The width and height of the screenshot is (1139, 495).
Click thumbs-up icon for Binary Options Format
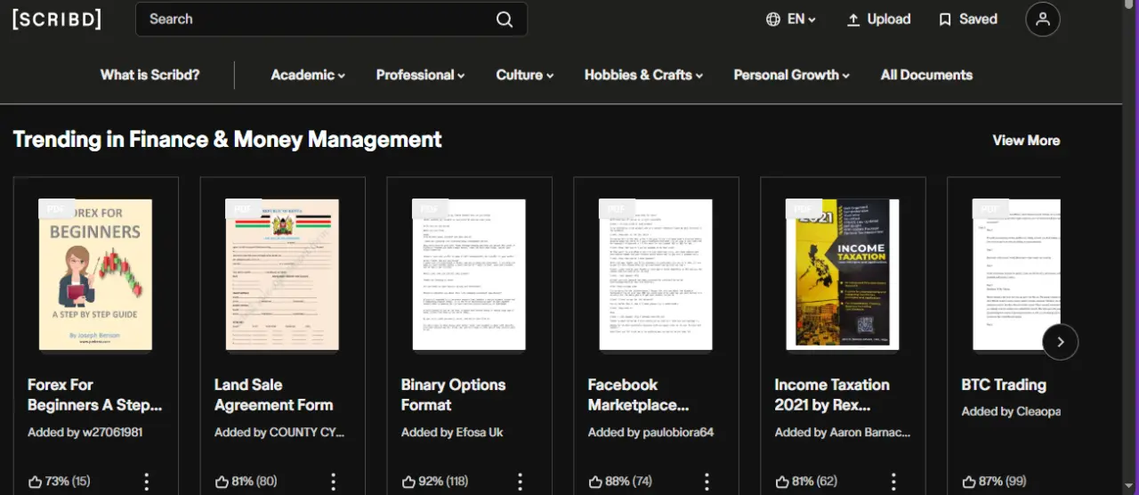(408, 482)
